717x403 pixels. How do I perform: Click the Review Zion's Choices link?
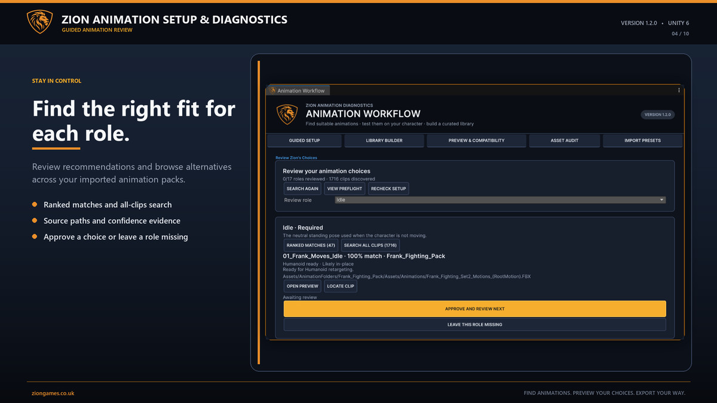(x=296, y=158)
